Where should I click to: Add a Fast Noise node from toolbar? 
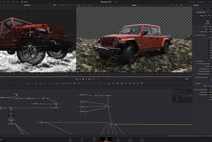click(32, 83)
